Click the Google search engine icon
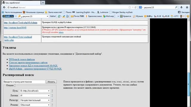Image resolution: width=191 pixels, height=107 pixels. click(x=141, y=7)
